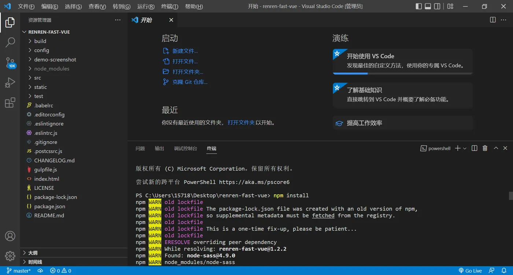
Task: Expand the config folder
Action: click(x=74, y=50)
